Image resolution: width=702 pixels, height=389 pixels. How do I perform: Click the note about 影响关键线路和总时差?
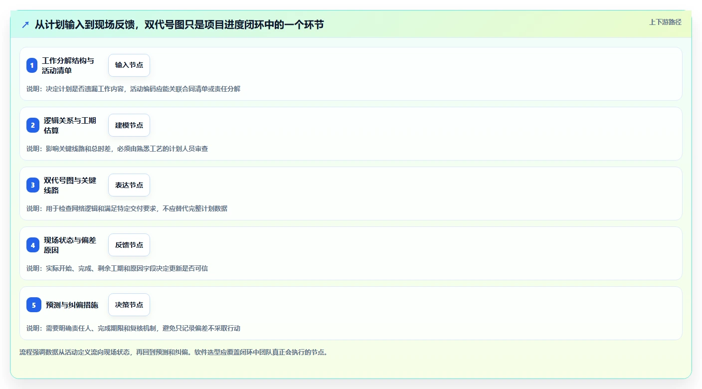(117, 149)
